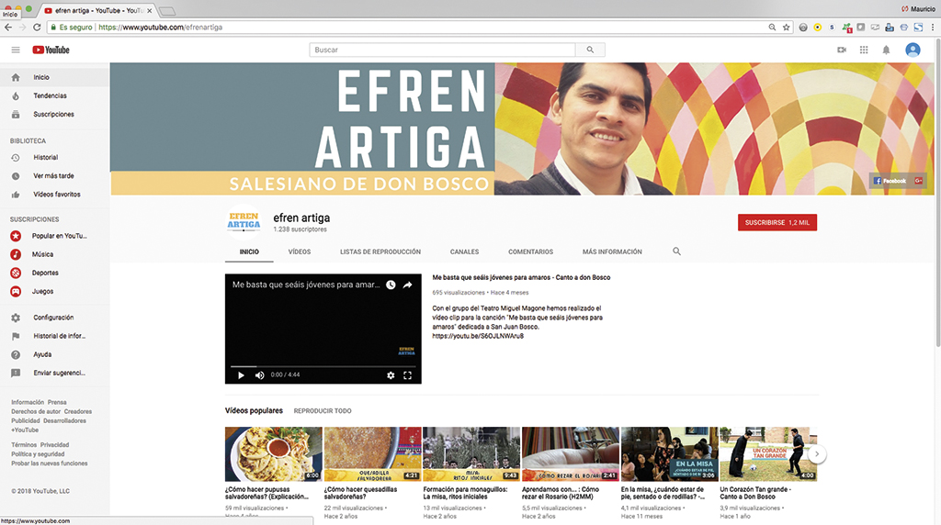The image size is (941, 525).
Task: Expand next popular videos with arrow
Action: click(817, 454)
